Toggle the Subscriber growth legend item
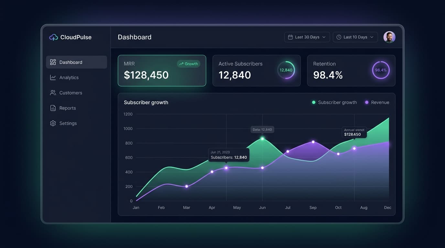This screenshot has height=248, width=445. [x=334, y=102]
